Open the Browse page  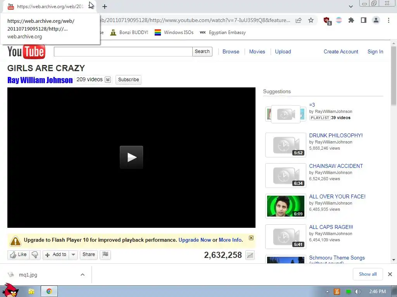(x=231, y=51)
